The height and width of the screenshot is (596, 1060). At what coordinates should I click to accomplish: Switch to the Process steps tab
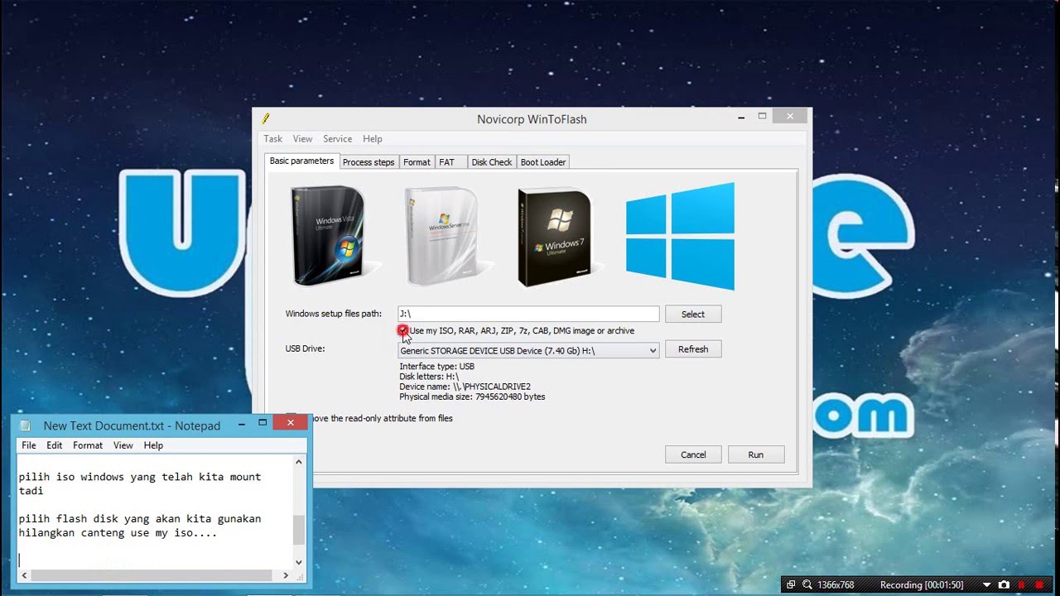point(369,162)
